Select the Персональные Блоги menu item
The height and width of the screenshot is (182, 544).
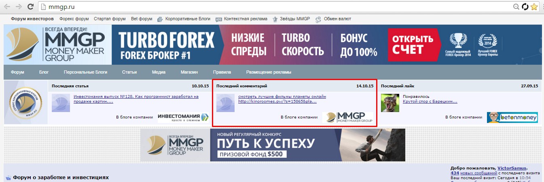tap(86, 72)
